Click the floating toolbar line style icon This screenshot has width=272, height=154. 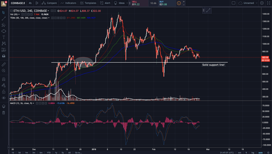click(x=208, y=10)
